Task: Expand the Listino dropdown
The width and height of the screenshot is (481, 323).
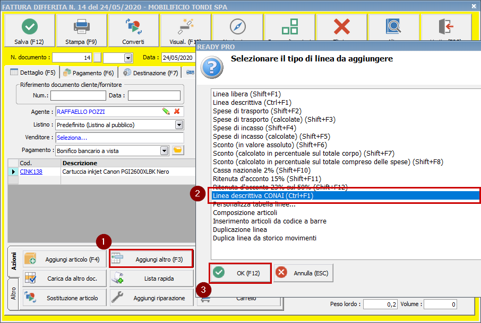Action: (x=179, y=125)
